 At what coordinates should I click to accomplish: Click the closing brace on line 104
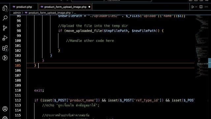point(43,60)
